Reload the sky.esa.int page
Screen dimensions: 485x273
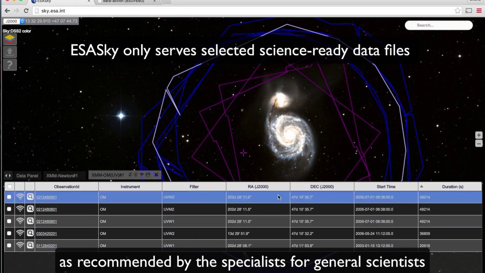26,11
